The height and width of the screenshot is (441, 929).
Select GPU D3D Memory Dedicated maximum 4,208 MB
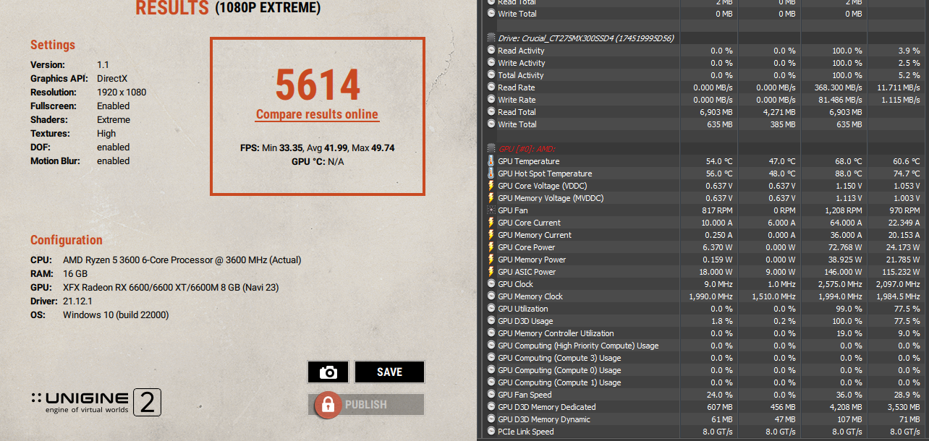click(x=846, y=407)
